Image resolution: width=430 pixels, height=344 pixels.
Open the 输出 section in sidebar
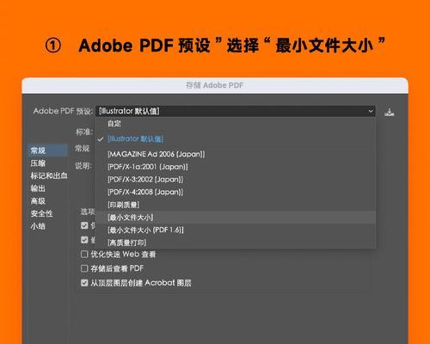[x=38, y=188]
